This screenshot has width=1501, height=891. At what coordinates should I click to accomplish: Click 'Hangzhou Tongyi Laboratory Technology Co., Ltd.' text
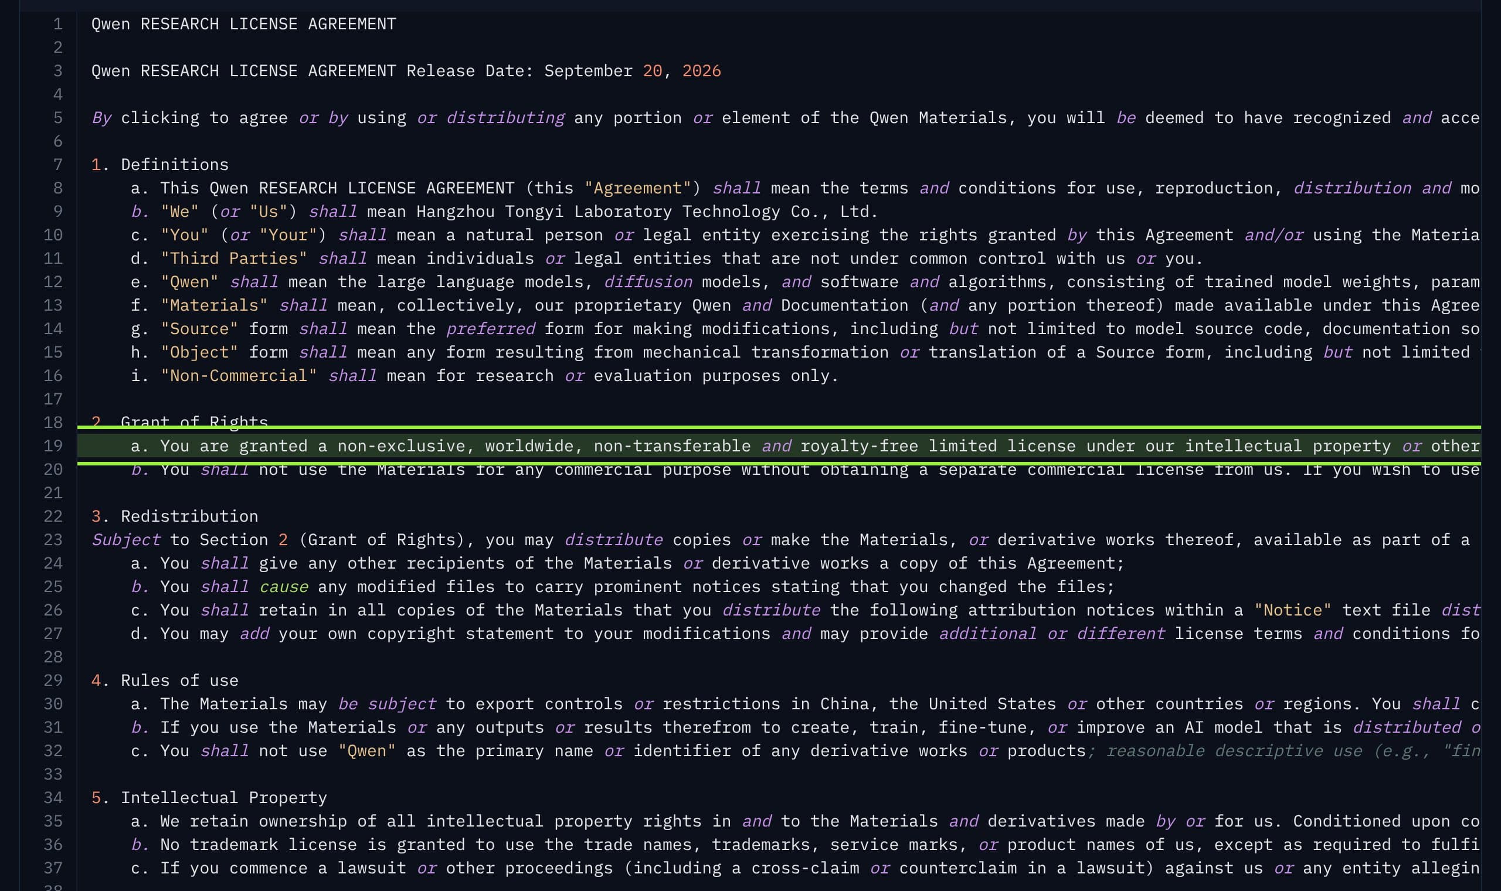647,212
